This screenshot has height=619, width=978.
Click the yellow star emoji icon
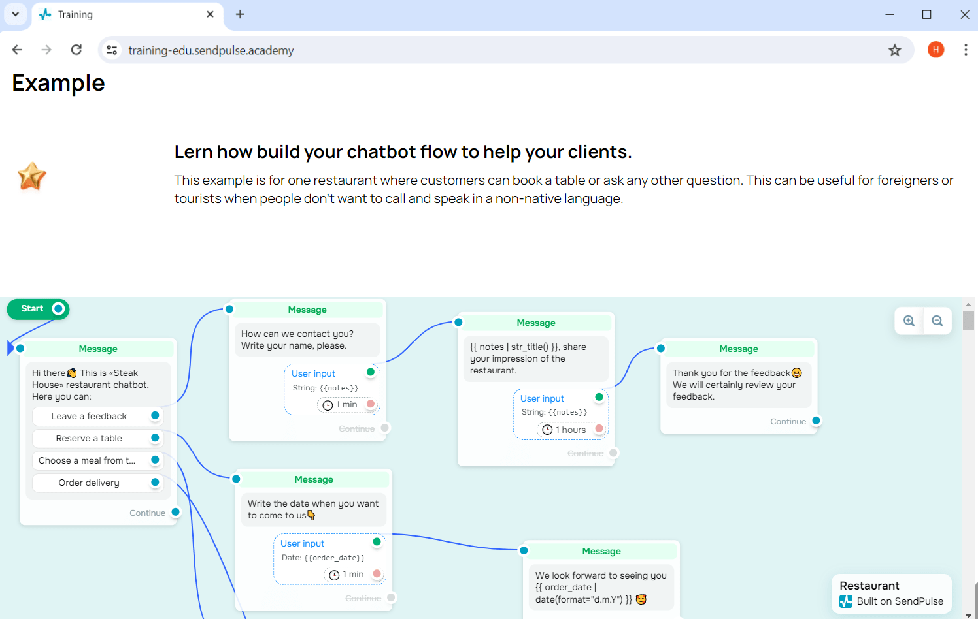point(31,176)
